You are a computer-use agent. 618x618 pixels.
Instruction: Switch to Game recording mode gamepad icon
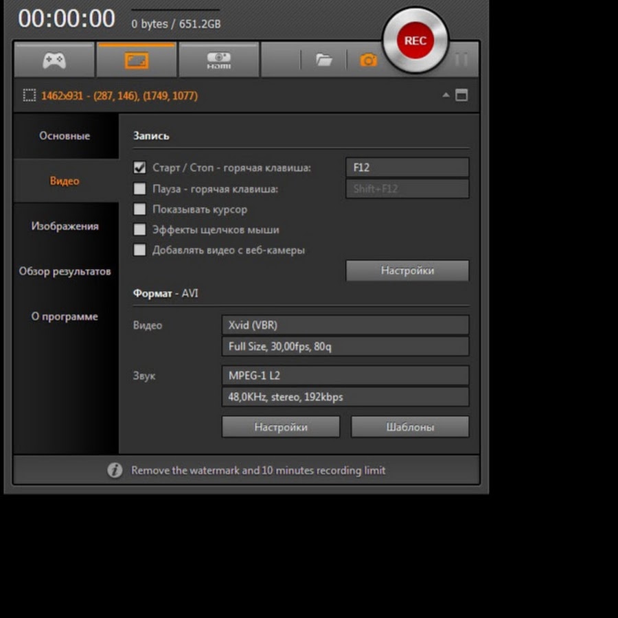[54, 60]
